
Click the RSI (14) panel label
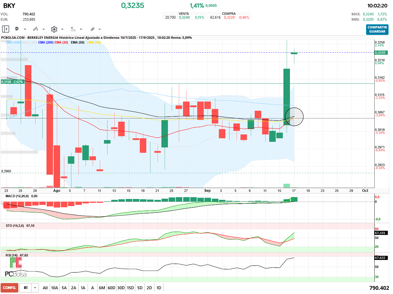click(12, 255)
